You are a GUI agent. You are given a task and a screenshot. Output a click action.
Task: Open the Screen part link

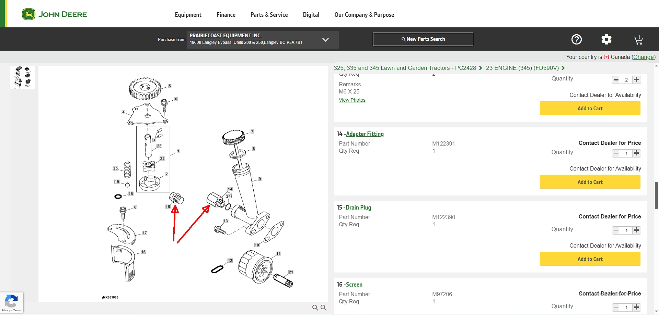[354, 285]
